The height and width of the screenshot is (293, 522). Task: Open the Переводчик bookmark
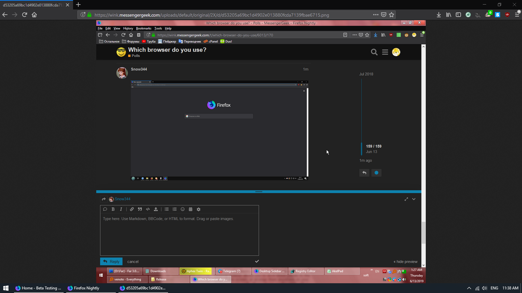(190, 41)
